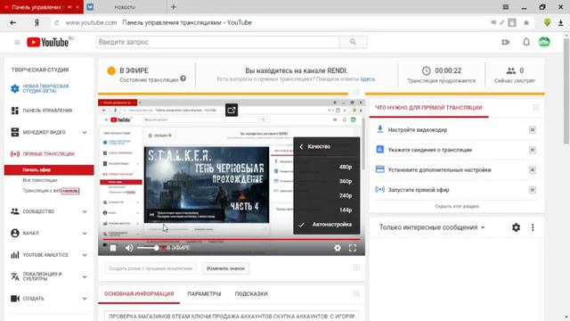
Task: Switch to the Новости browser tab
Action: click(x=125, y=7)
